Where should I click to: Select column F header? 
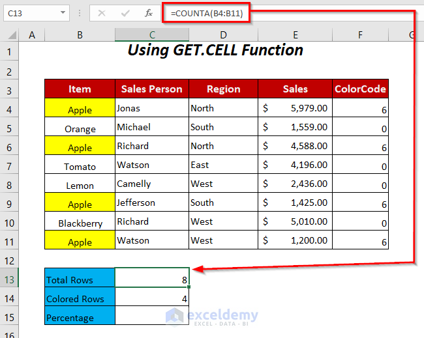(360, 35)
